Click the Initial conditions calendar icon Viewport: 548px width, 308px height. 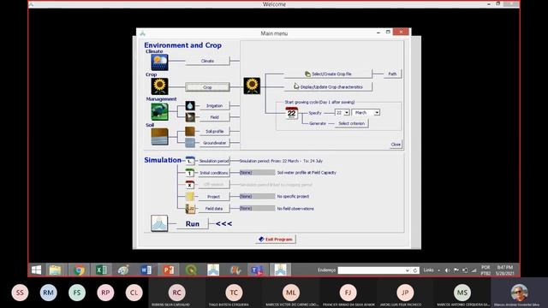tap(190, 173)
